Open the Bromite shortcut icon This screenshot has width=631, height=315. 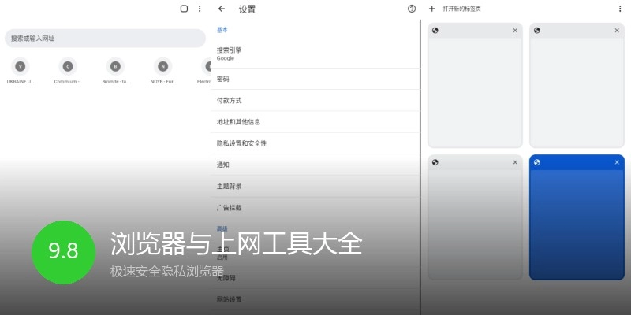[115, 66]
